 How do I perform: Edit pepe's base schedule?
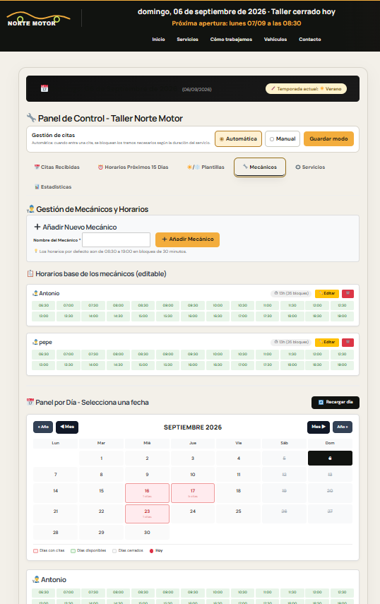327,343
